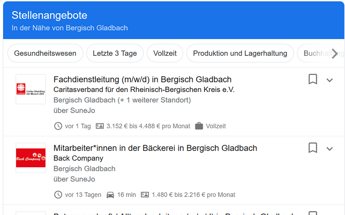Filter jobs by Gesundheitswesen

(45, 53)
